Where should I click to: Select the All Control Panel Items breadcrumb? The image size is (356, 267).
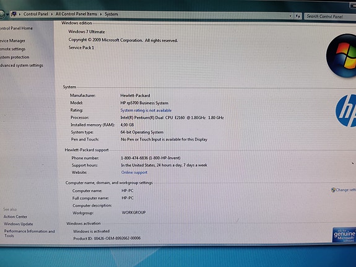(x=76, y=14)
